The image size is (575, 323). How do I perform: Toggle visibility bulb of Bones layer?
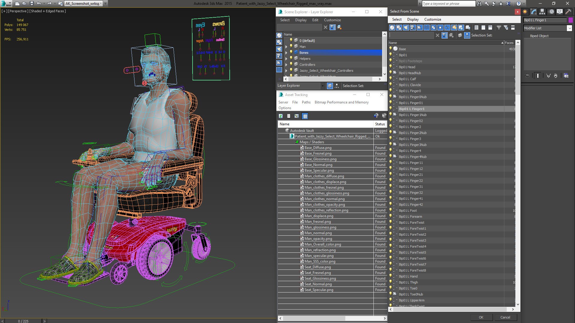tap(291, 52)
